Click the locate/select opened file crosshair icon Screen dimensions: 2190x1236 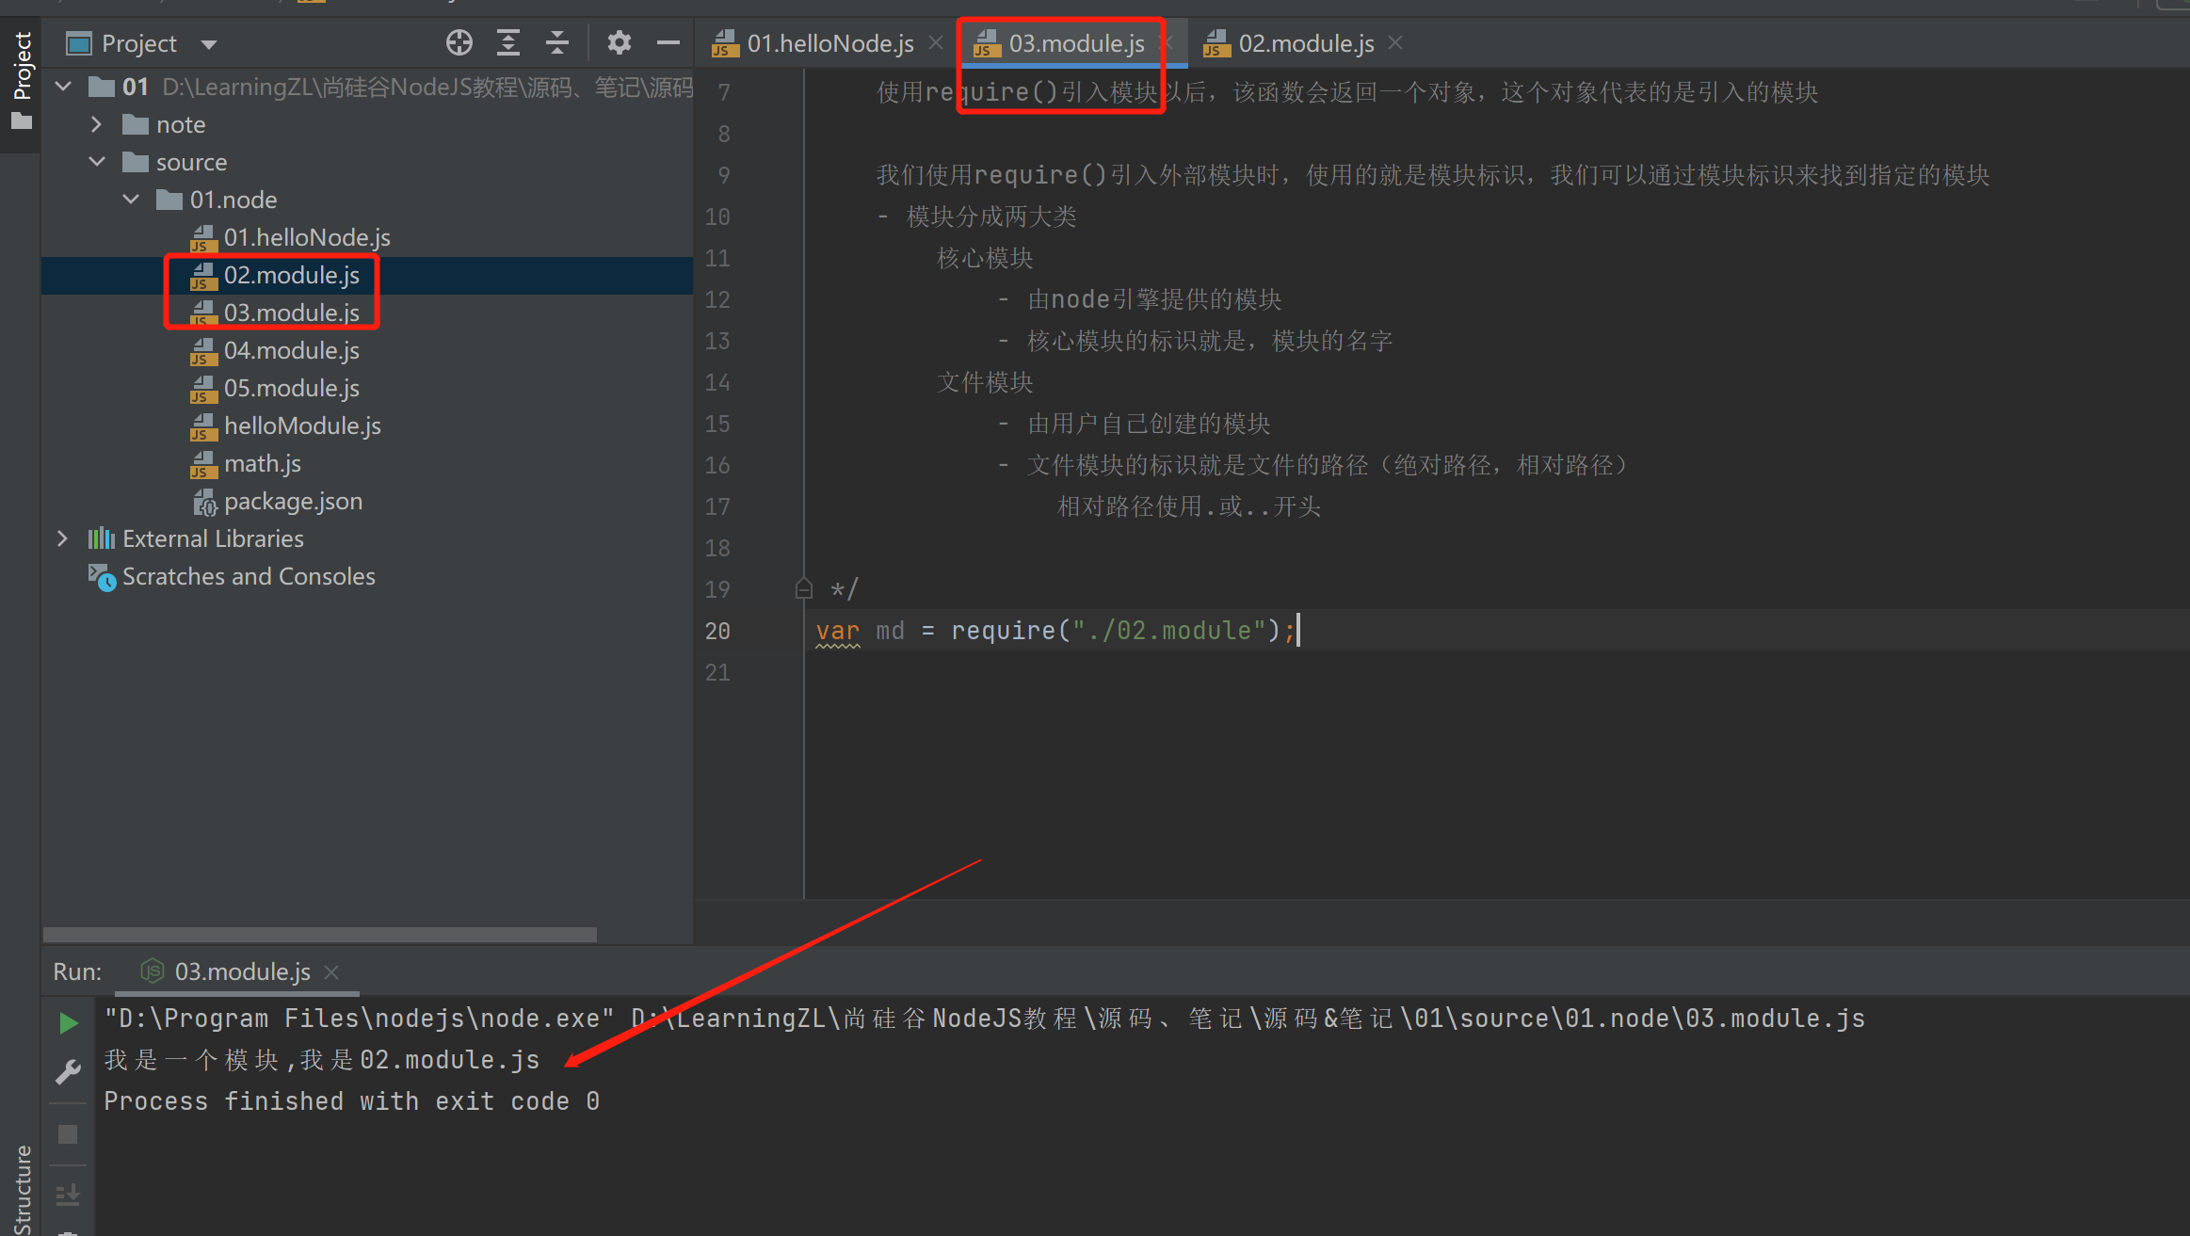pos(459,43)
